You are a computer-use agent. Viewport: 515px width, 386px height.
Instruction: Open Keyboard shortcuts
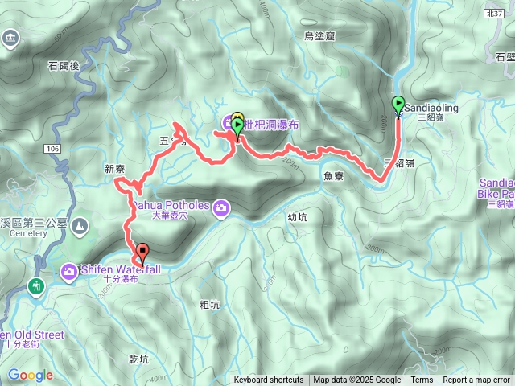pyautogui.click(x=268, y=380)
